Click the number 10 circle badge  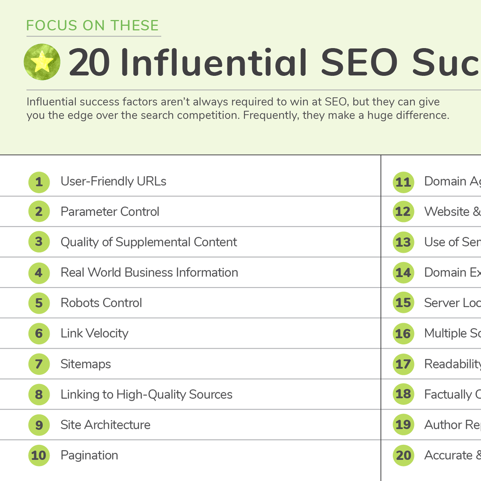(x=39, y=455)
